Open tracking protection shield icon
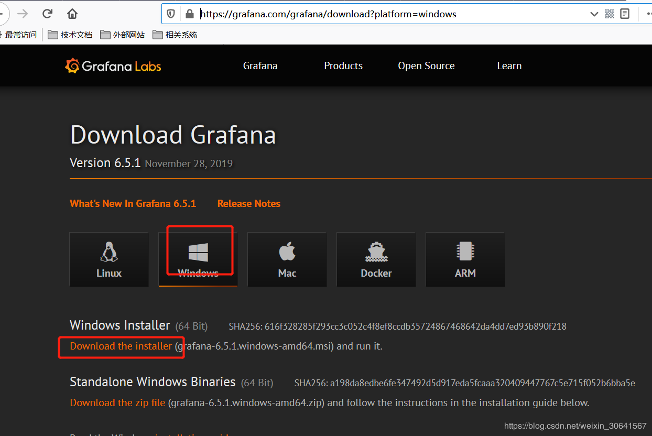This screenshot has height=436, width=652. click(171, 14)
